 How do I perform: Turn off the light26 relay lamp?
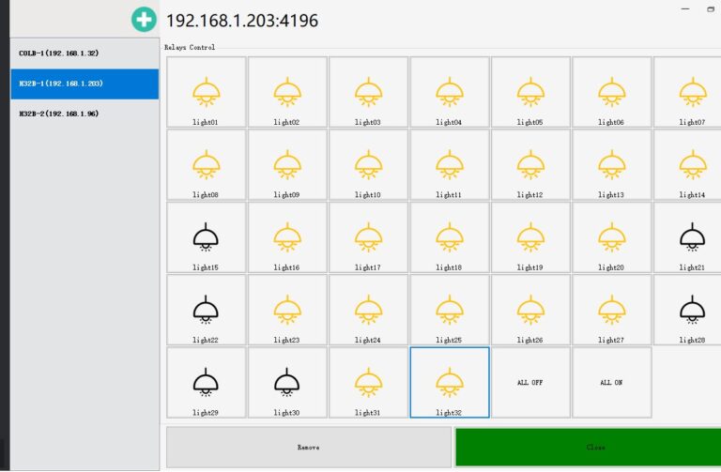pos(530,309)
